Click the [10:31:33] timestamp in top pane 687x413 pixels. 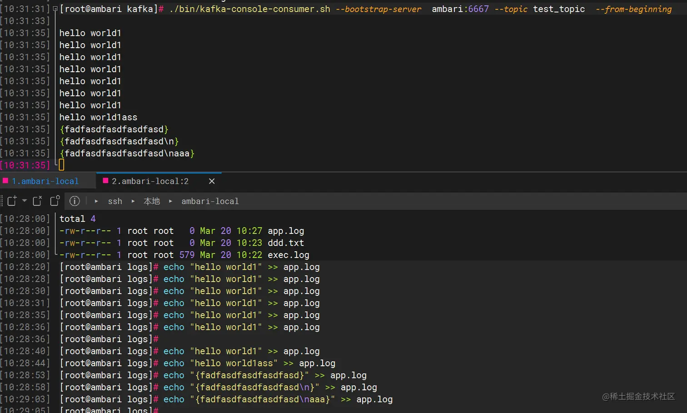(x=25, y=21)
